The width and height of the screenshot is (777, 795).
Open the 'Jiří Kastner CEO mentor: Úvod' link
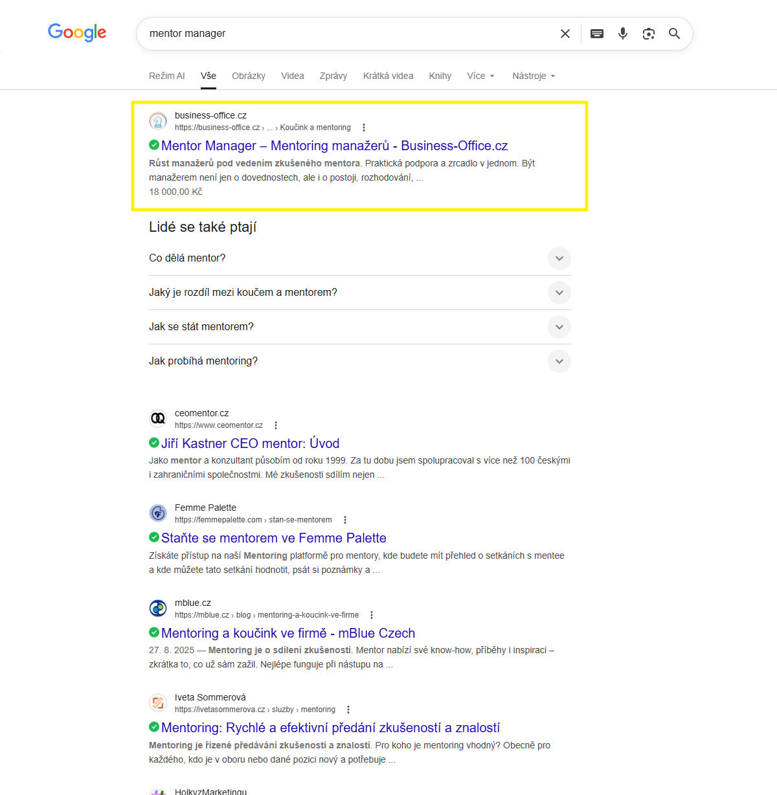(251, 443)
